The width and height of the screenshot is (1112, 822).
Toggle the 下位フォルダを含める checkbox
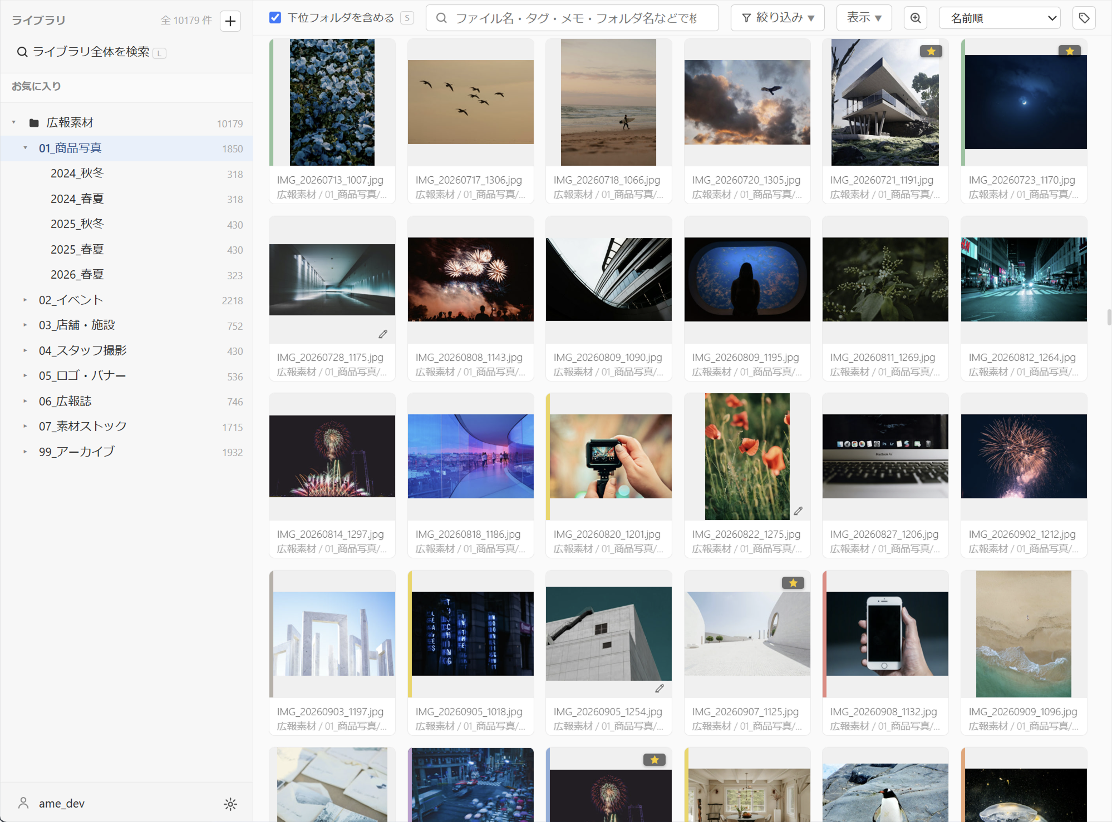click(x=275, y=18)
